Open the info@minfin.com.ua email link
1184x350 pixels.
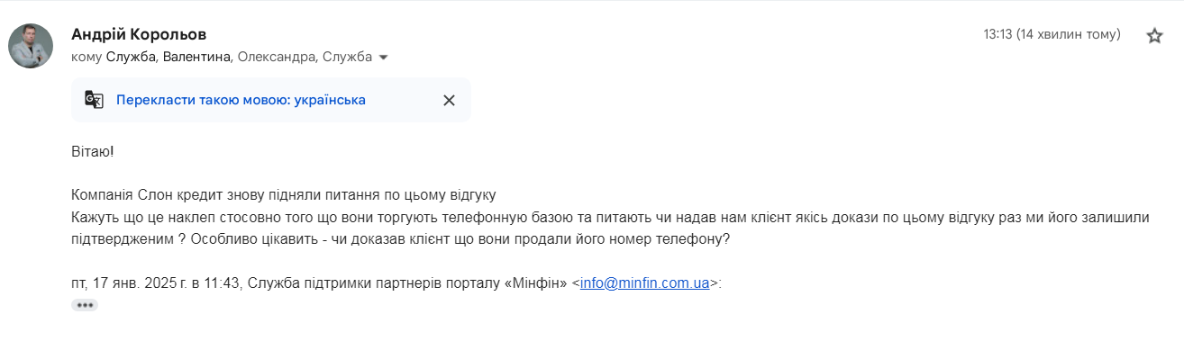(x=645, y=283)
